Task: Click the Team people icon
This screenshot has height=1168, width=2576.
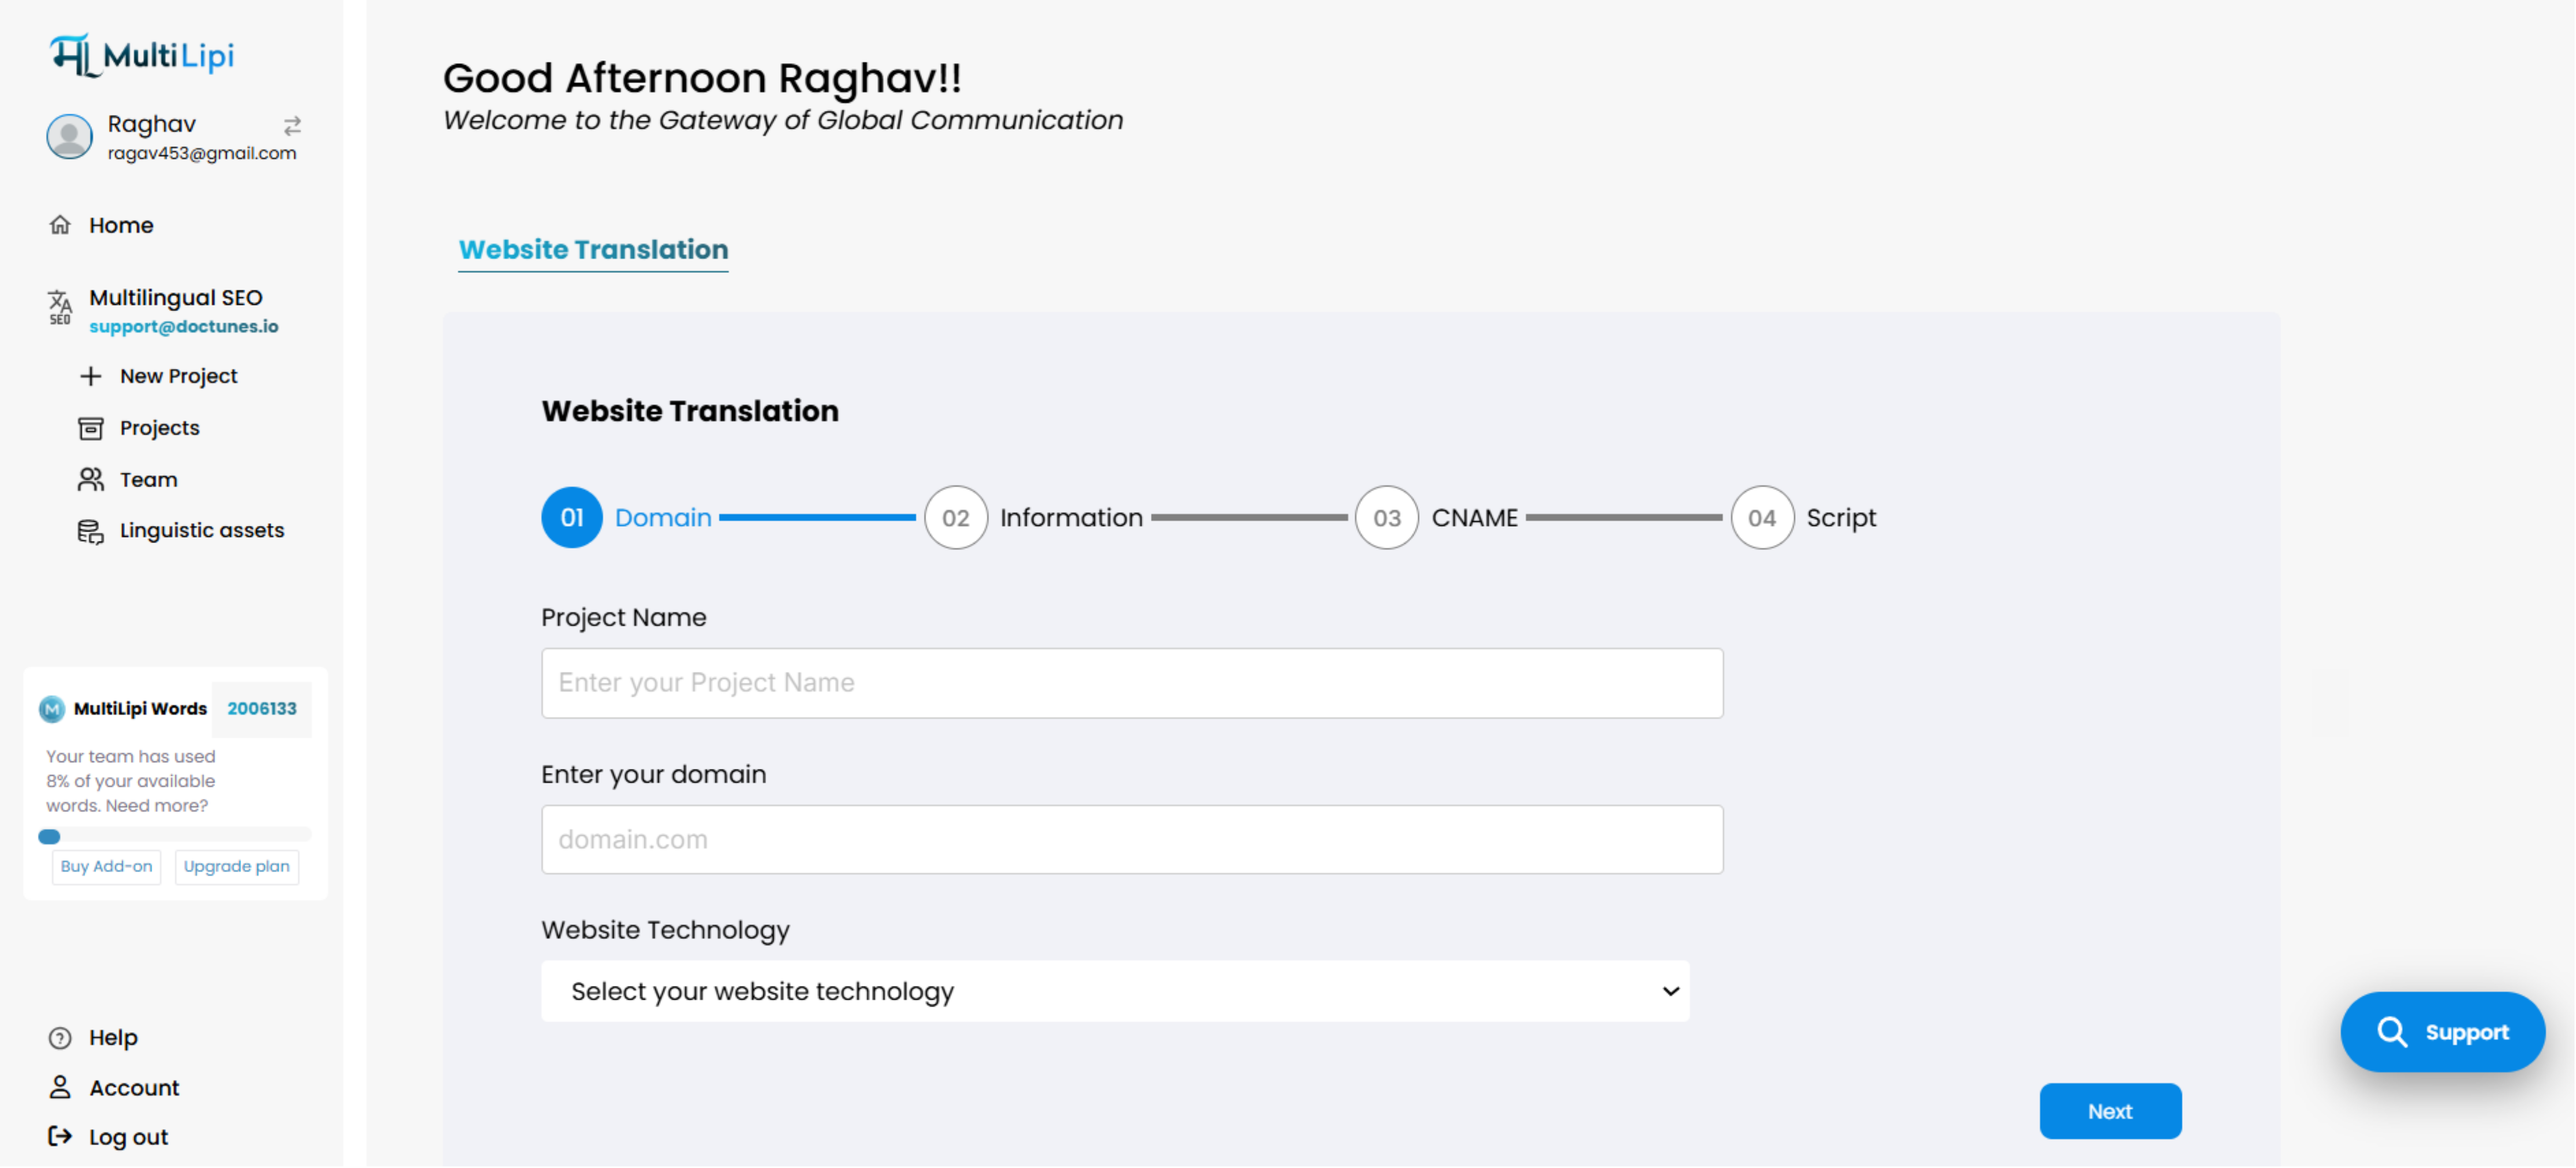Action: point(91,480)
